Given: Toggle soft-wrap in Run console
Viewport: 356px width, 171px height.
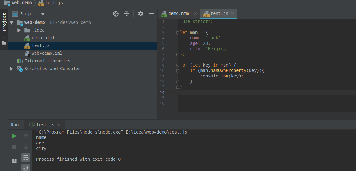Looking at the screenshot, I should click(26, 157).
